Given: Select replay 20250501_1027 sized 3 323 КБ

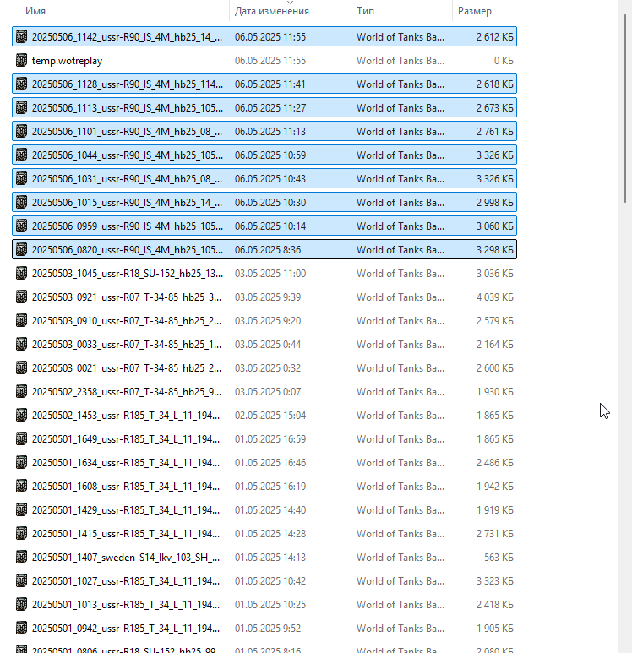Looking at the screenshot, I should (264, 581).
